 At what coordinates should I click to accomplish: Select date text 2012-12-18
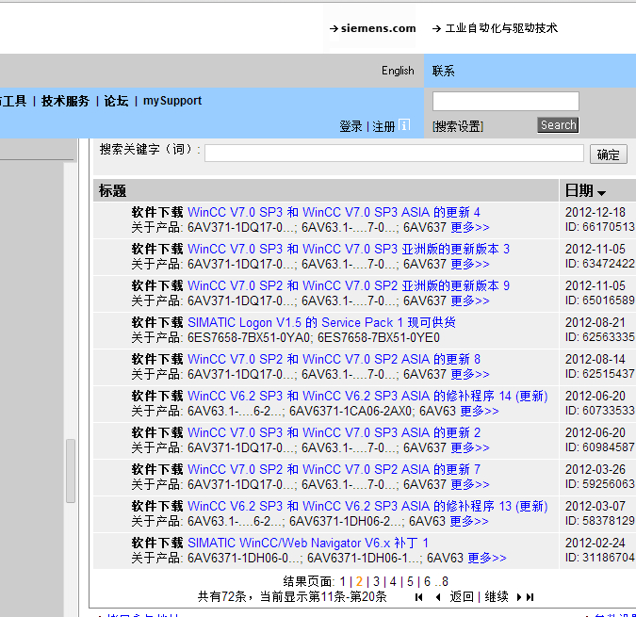(x=595, y=213)
